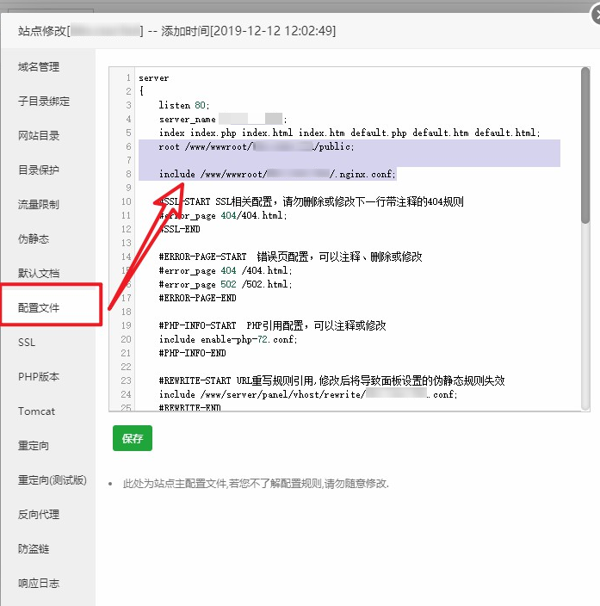Click the include vhost/rewrite conf line

tap(308, 394)
